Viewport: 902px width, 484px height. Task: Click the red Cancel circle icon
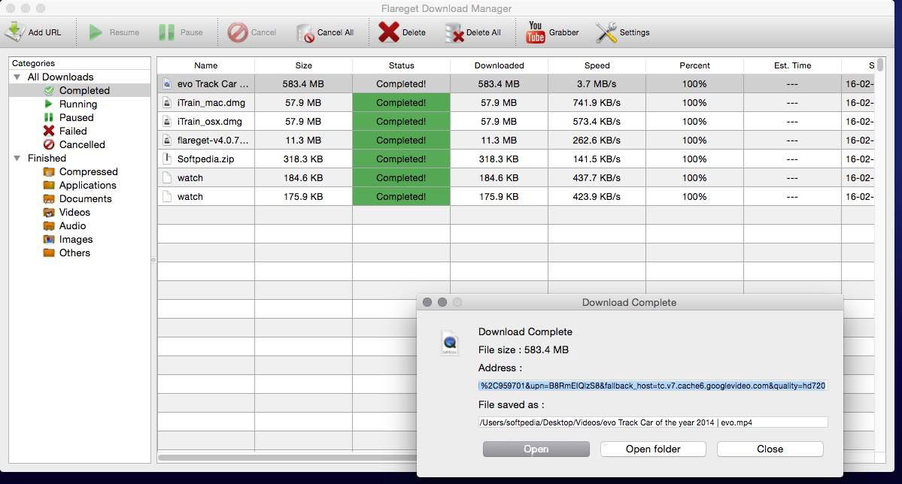click(237, 32)
